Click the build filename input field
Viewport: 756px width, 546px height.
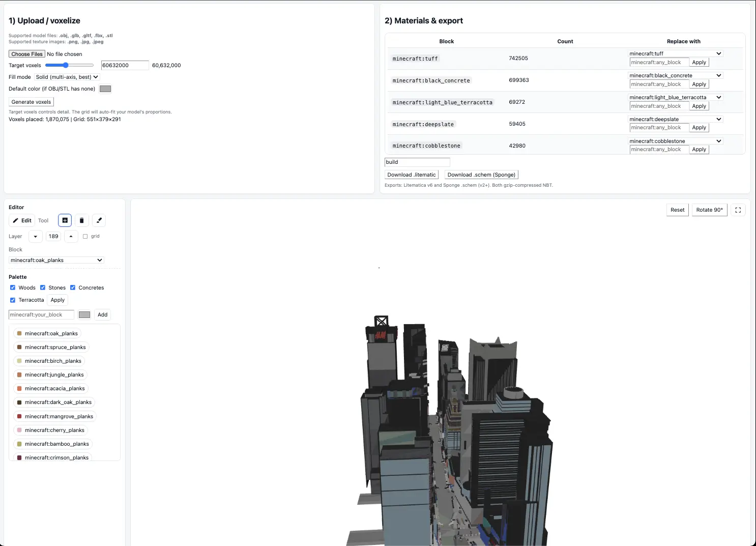417,162
